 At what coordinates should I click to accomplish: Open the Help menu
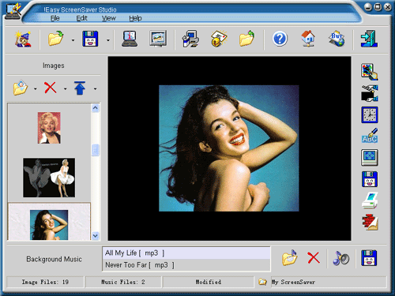pyautogui.click(x=135, y=18)
